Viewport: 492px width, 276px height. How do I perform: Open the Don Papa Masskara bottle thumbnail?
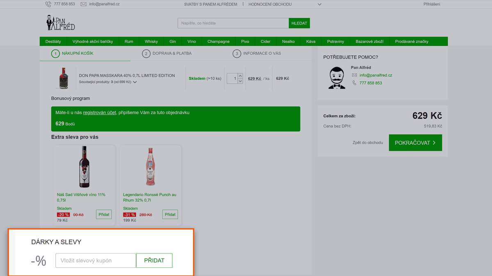(63, 78)
